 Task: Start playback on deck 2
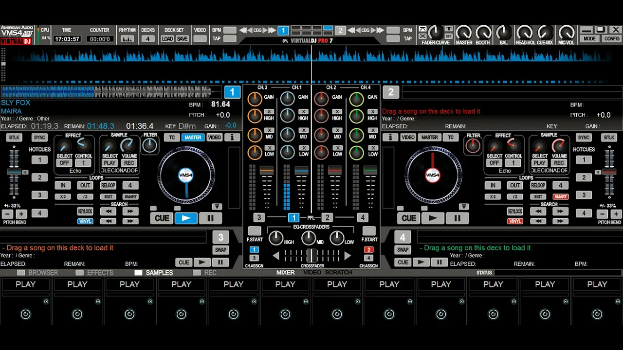coord(433,218)
